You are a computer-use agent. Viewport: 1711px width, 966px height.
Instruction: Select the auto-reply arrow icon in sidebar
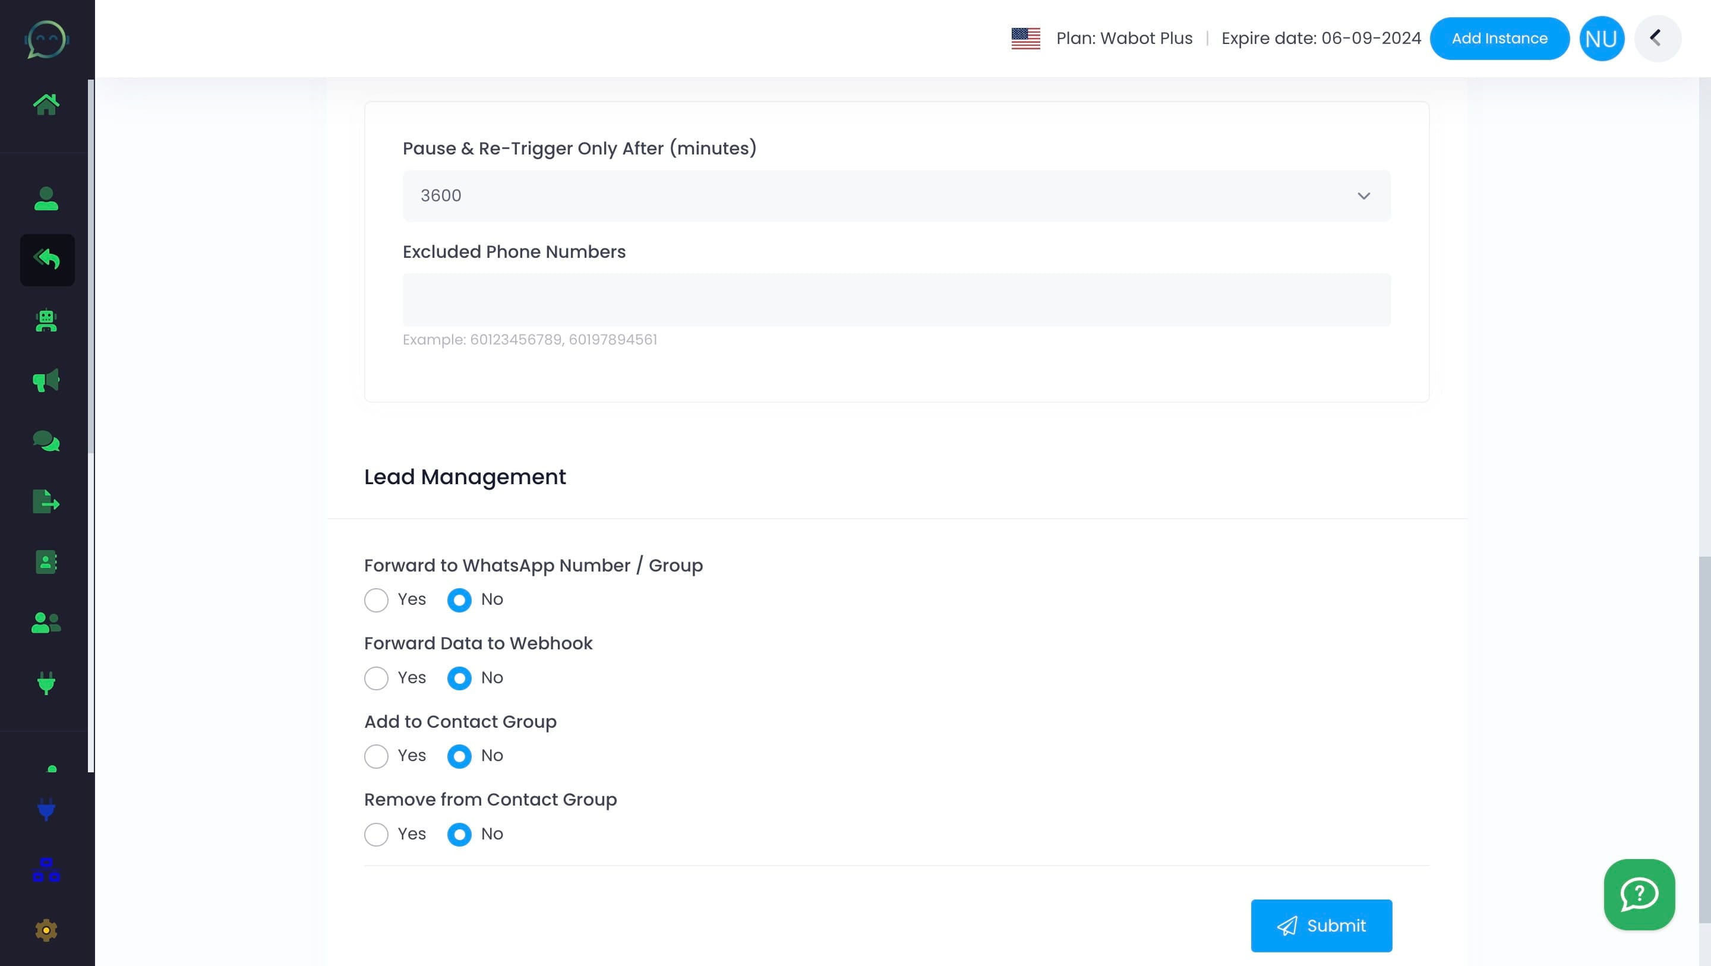point(47,260)
